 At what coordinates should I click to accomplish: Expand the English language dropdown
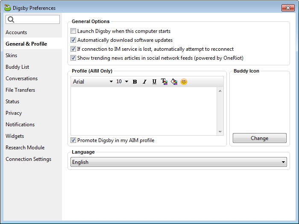179,162
